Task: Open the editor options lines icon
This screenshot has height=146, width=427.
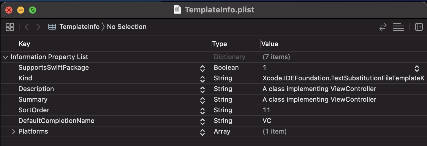Action: tap(398, 27)
